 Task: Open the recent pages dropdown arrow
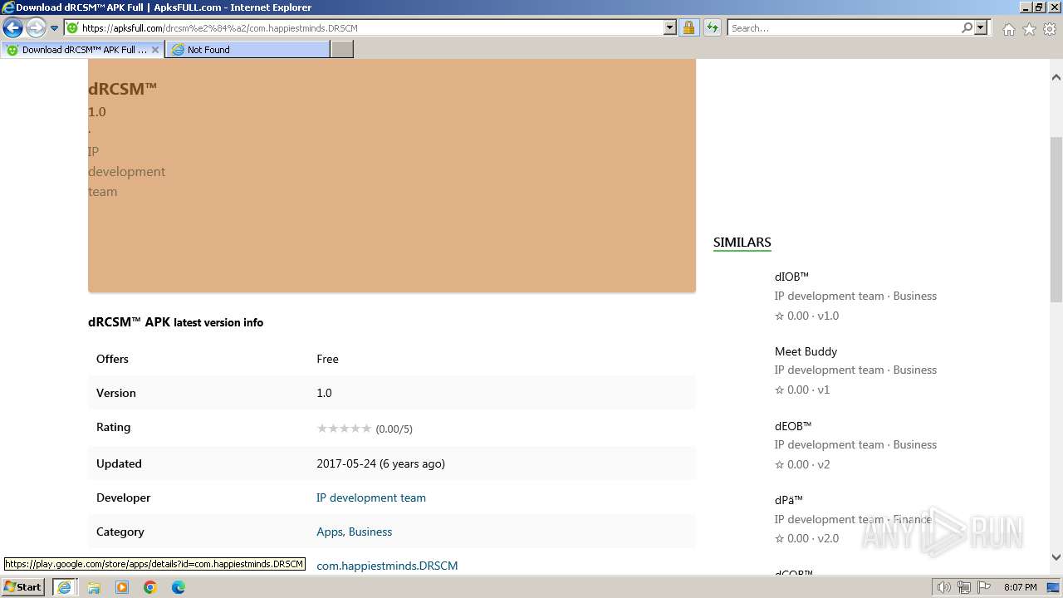55,28
